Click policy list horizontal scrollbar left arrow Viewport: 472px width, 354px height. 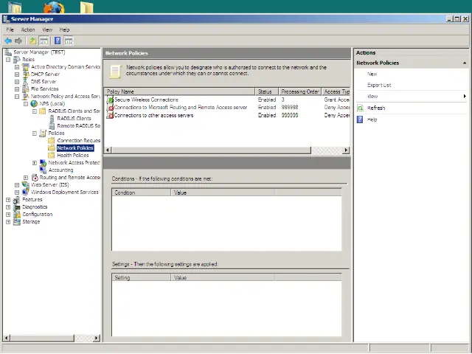[x=108, y=150]
